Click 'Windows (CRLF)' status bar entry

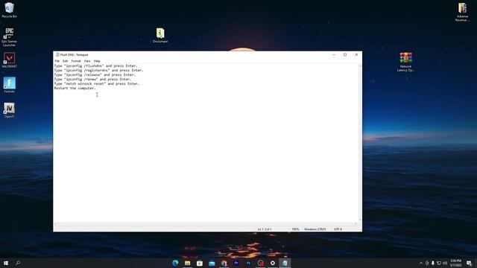pos(315,229)
